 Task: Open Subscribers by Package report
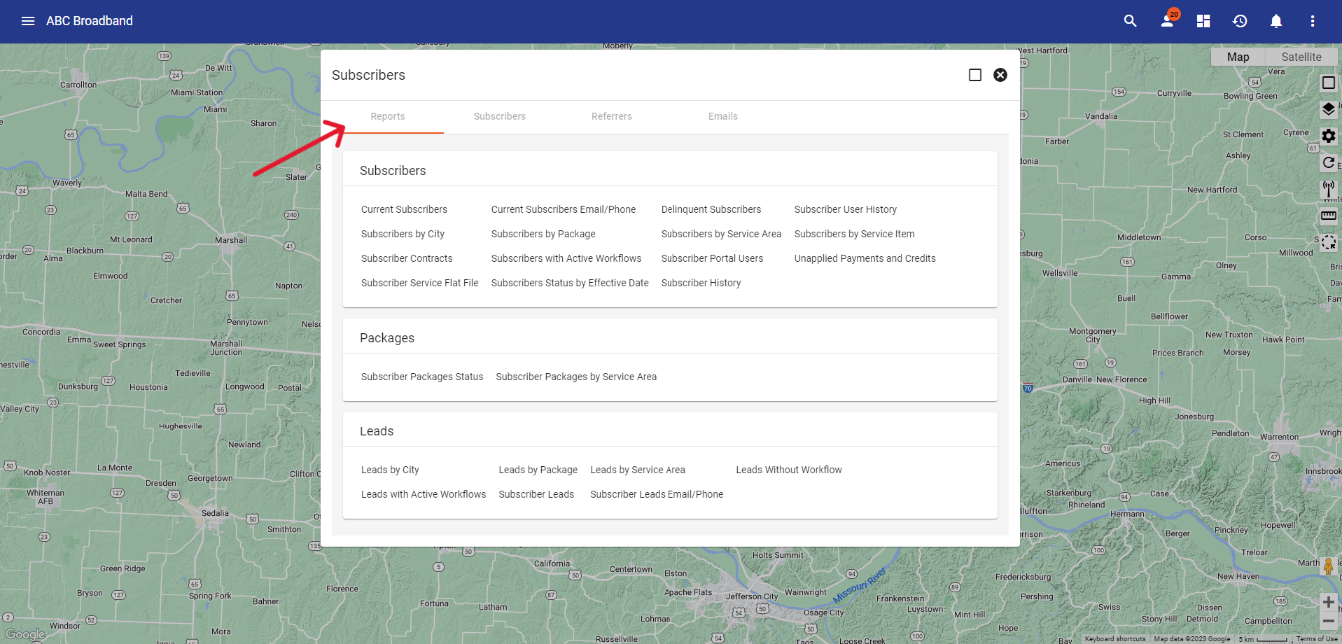point(543,234)
